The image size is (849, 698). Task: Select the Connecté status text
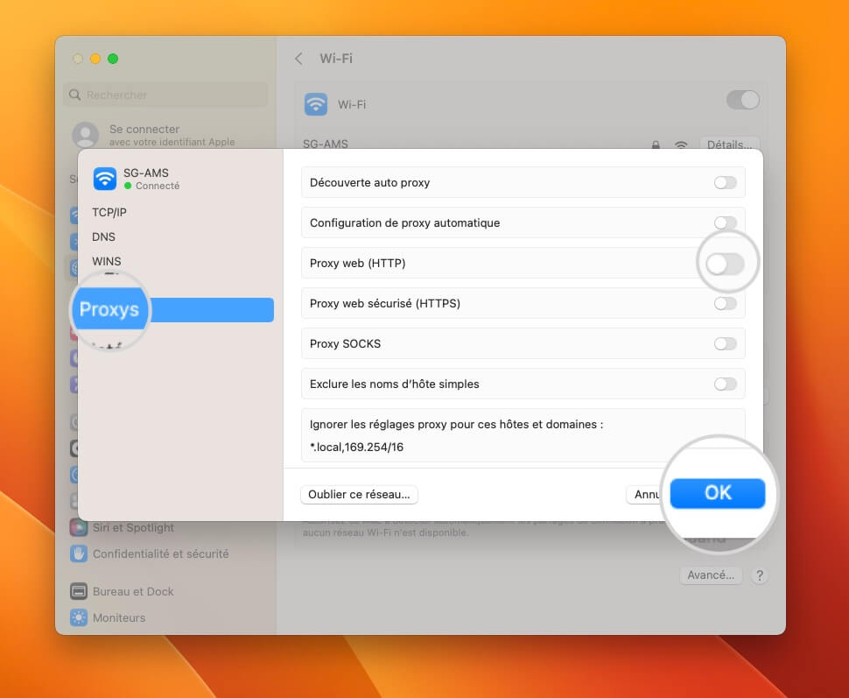coord(158,186)
